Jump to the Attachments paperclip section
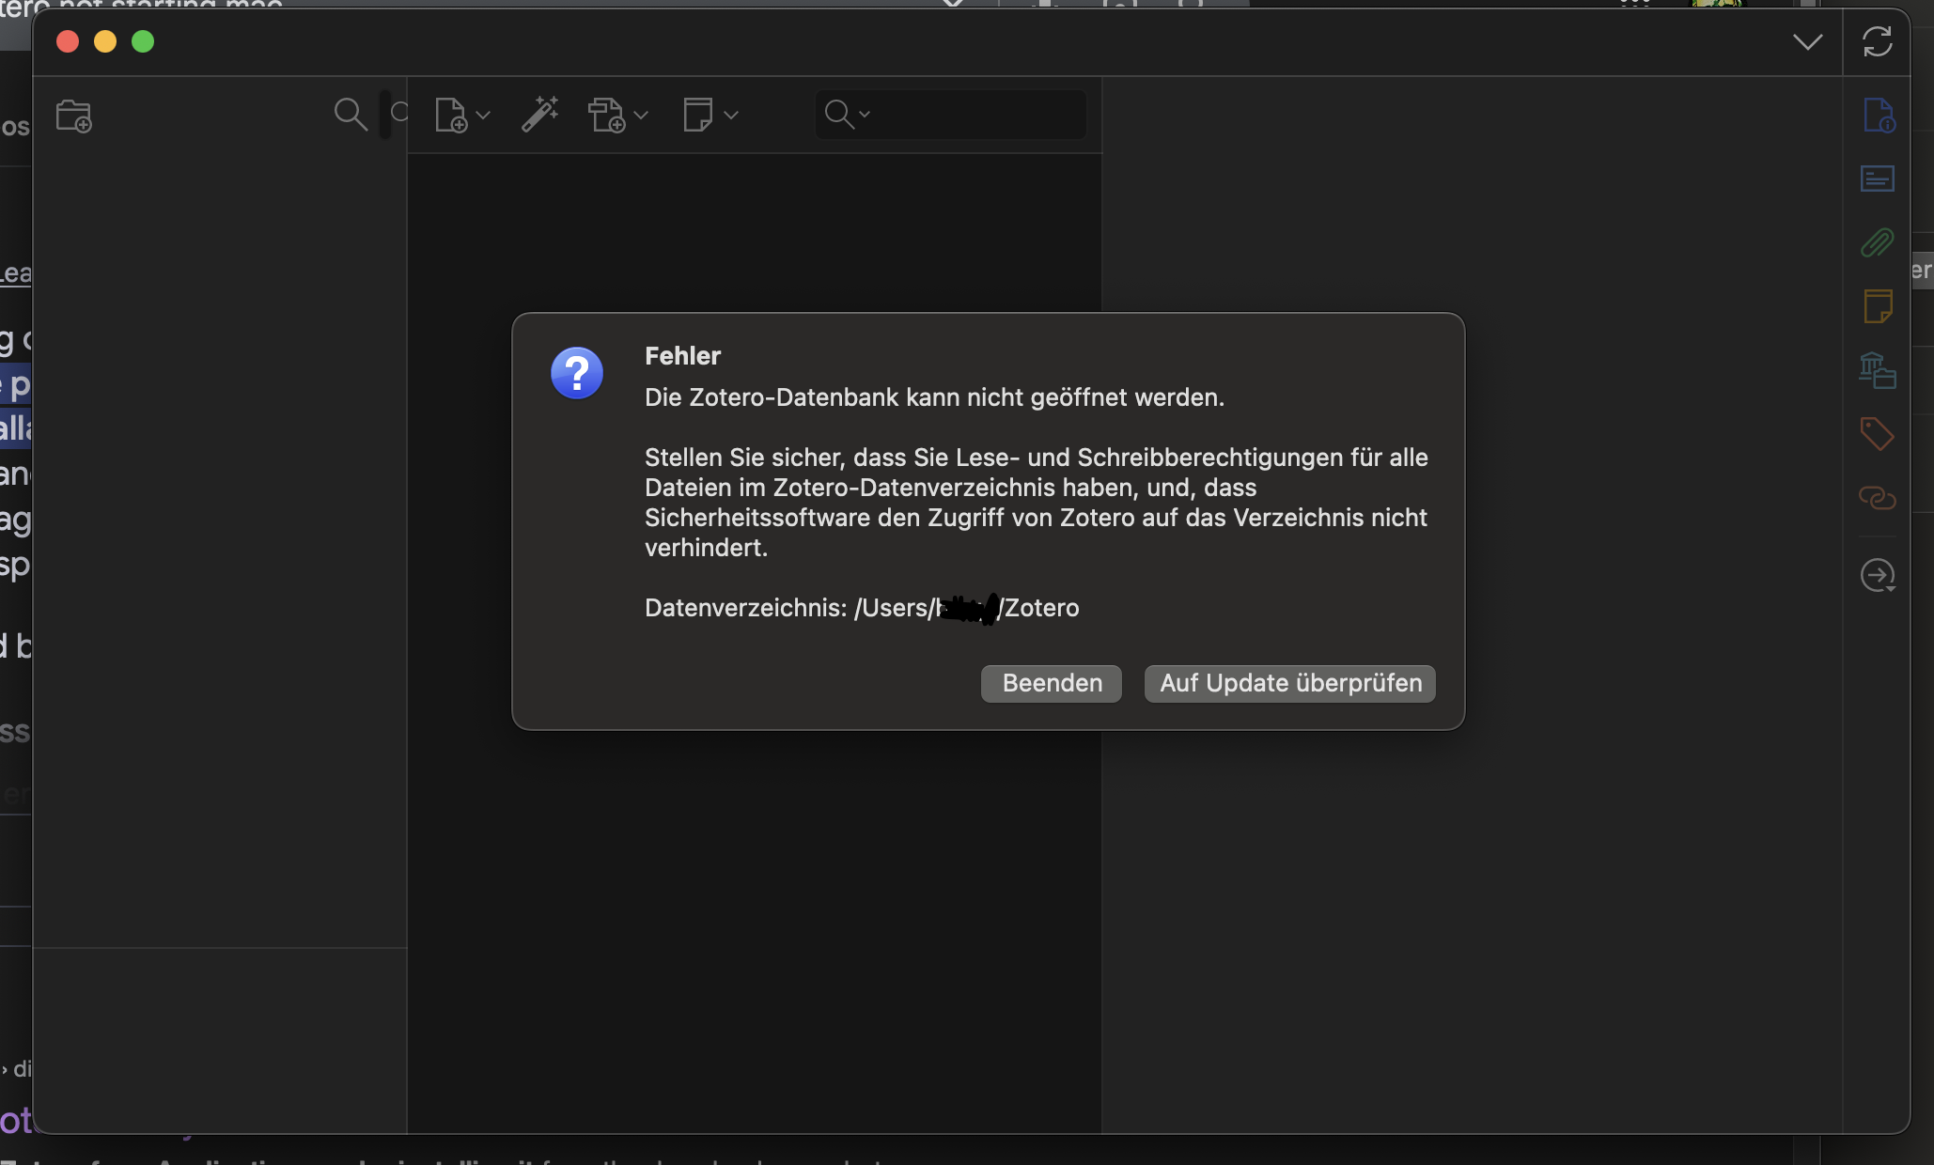 point(1878,242)
